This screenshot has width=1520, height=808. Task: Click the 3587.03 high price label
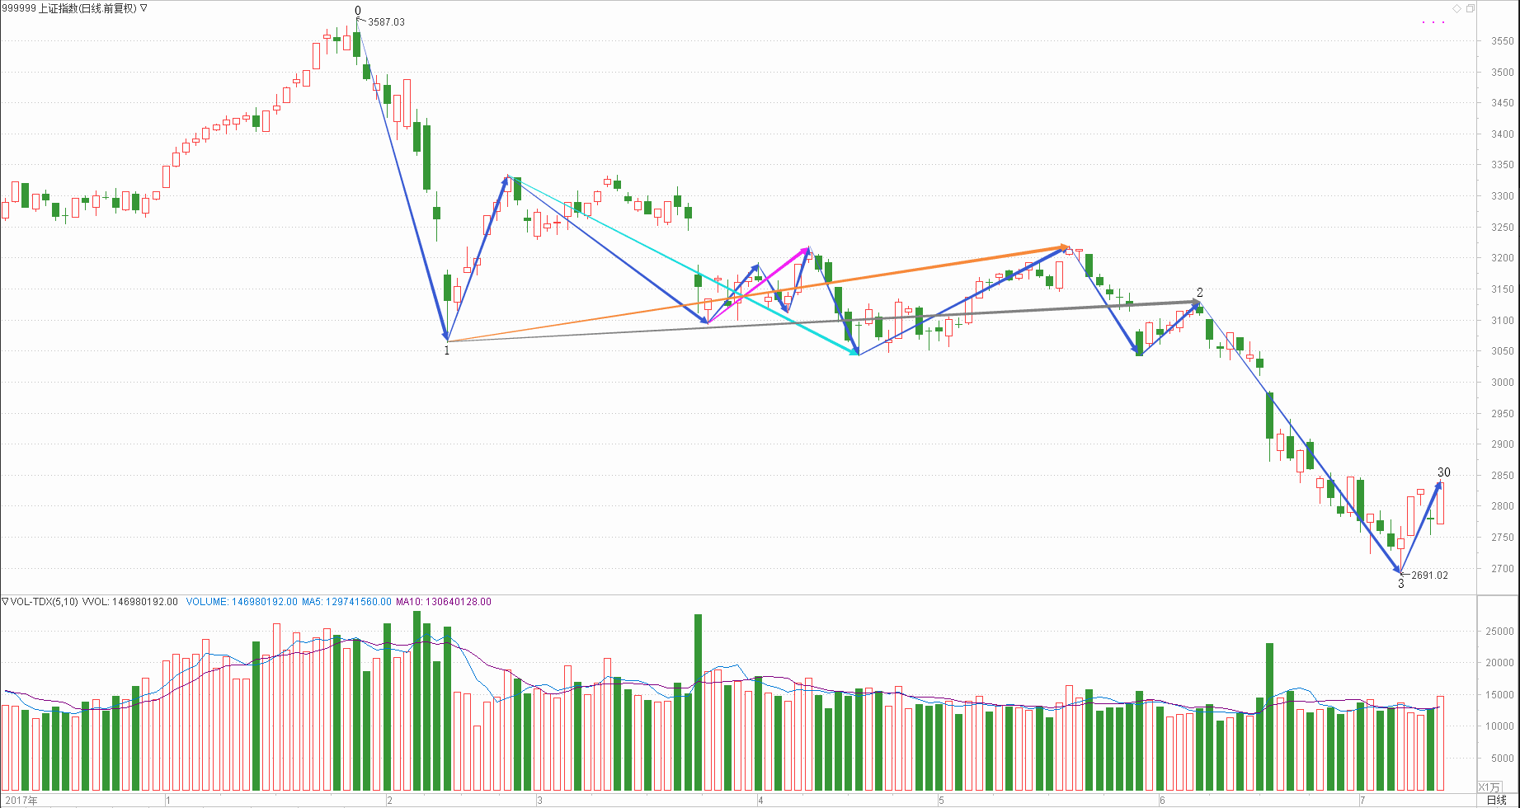click(x=386, y=22)
